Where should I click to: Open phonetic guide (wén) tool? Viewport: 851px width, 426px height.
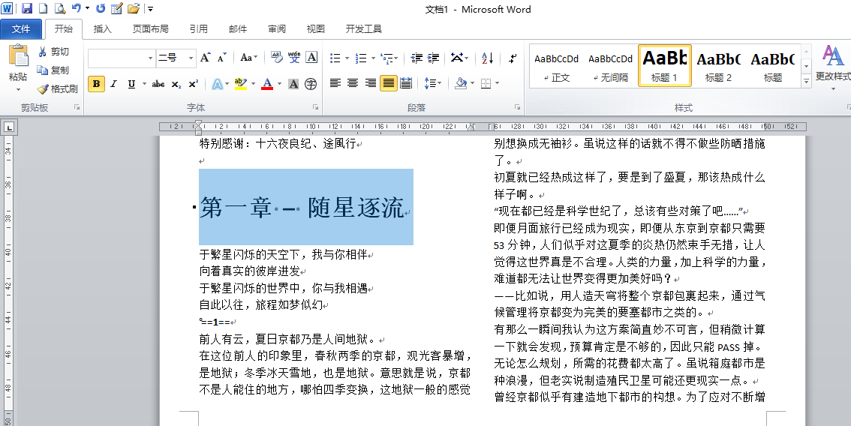(x=294, y=58)
